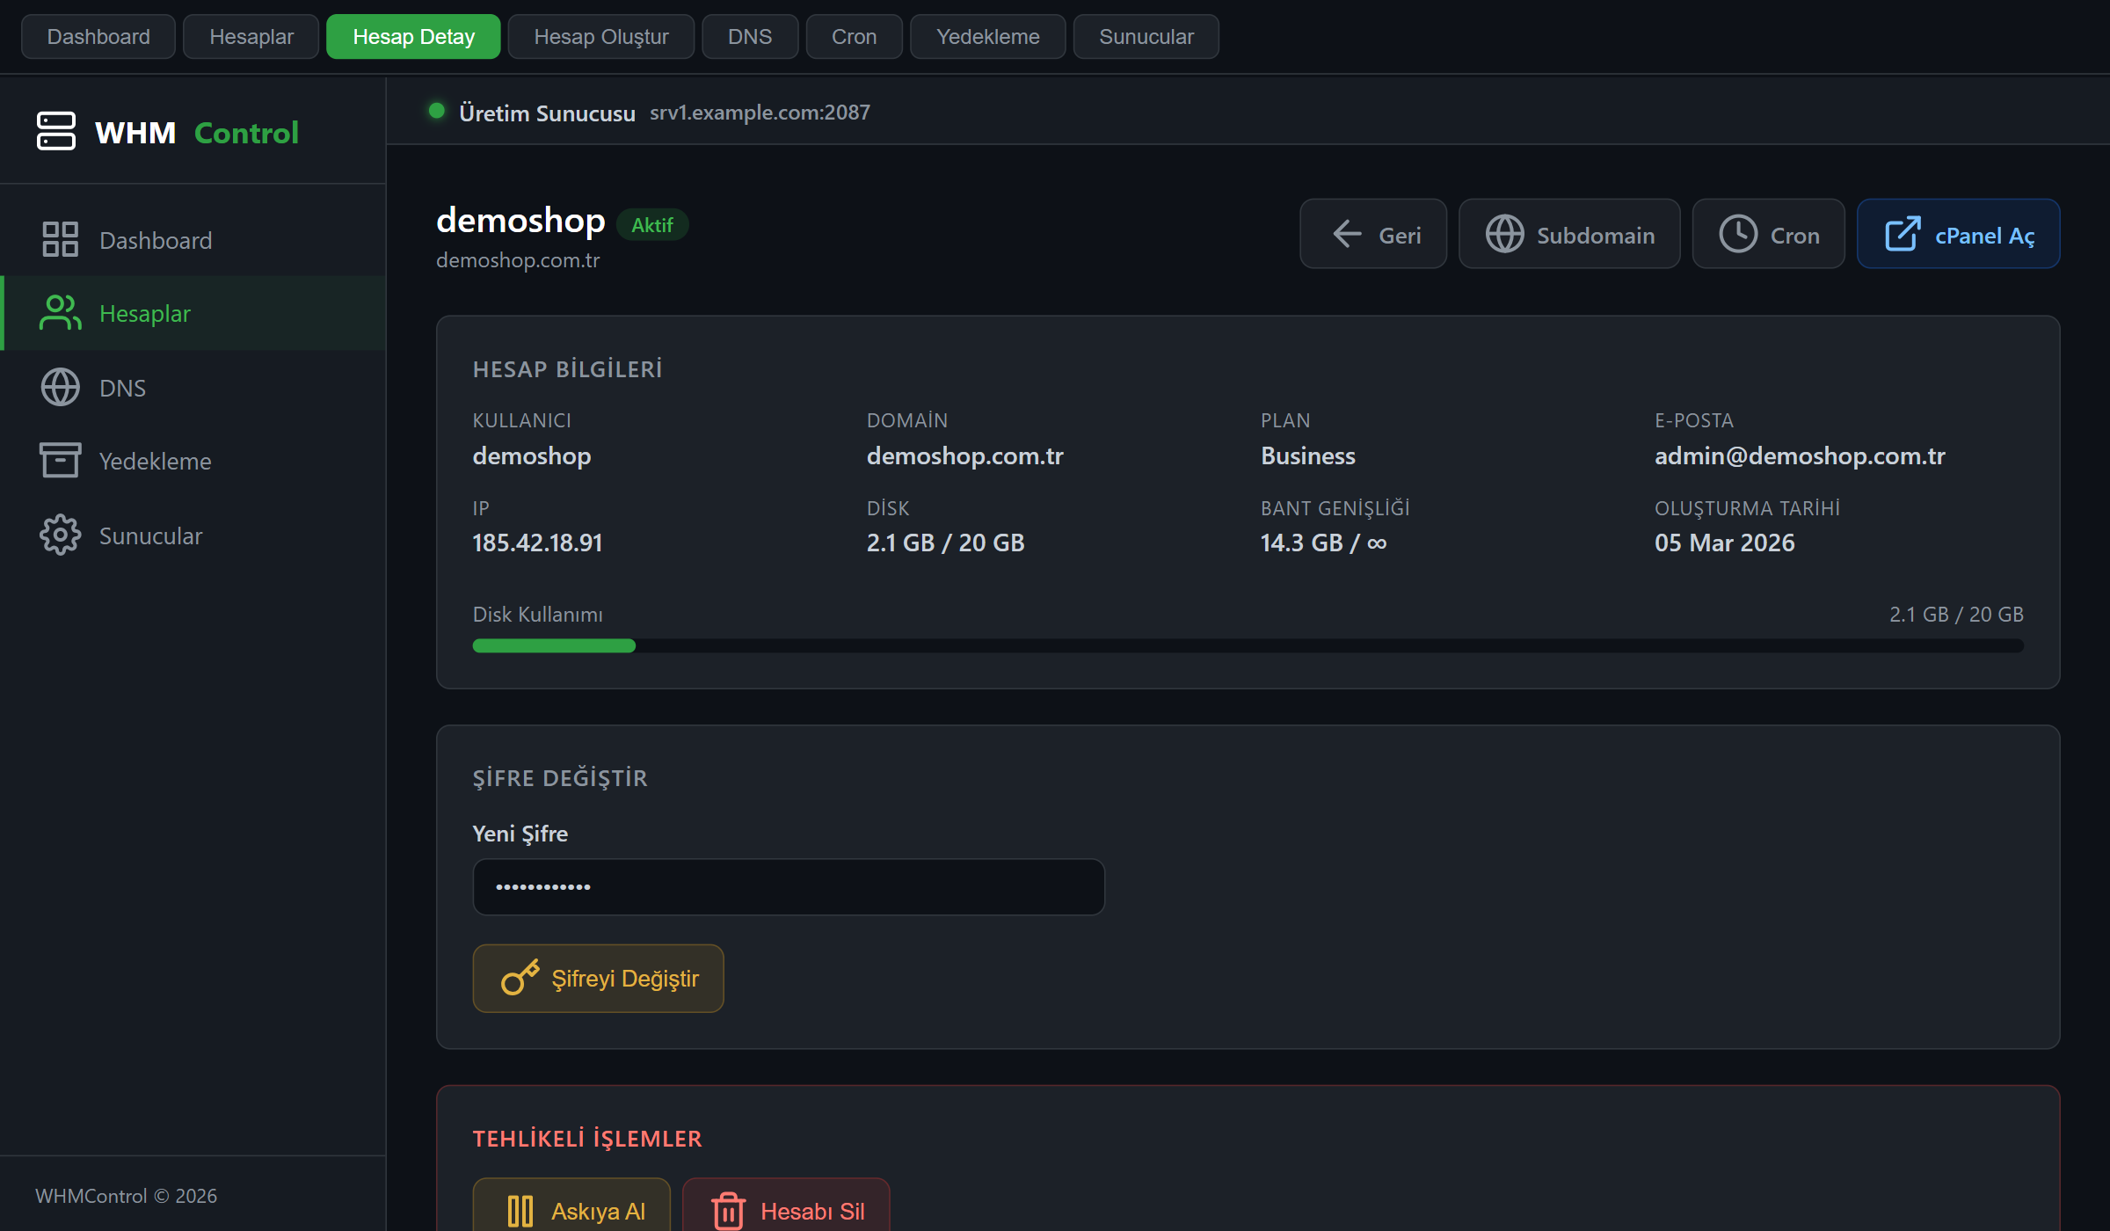Open Dashboard via sidebar grid icon
The width and height of the screenshot is (2110, 1231).
(60, 239)
